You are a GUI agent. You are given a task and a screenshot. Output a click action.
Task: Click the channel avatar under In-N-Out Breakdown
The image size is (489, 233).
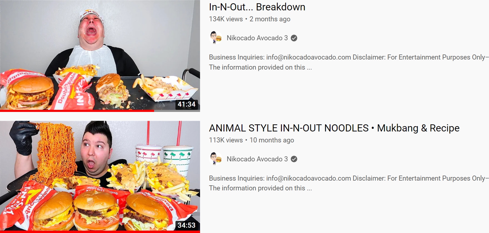(x=216, y=38)
